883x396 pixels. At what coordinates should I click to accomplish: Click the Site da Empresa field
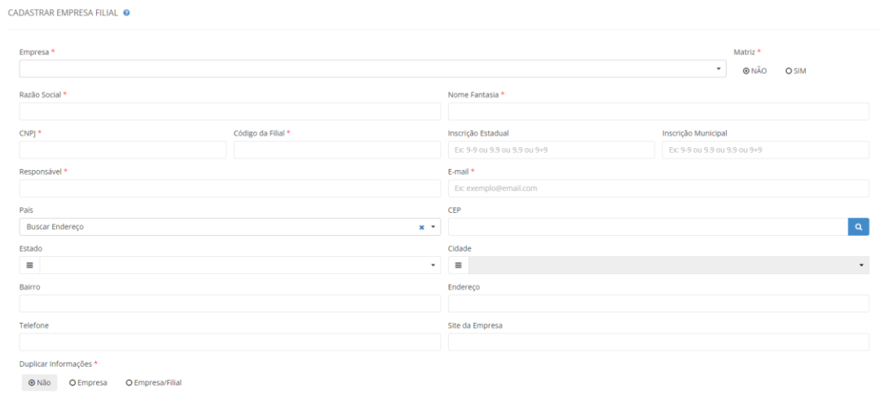tap(658, 342)
